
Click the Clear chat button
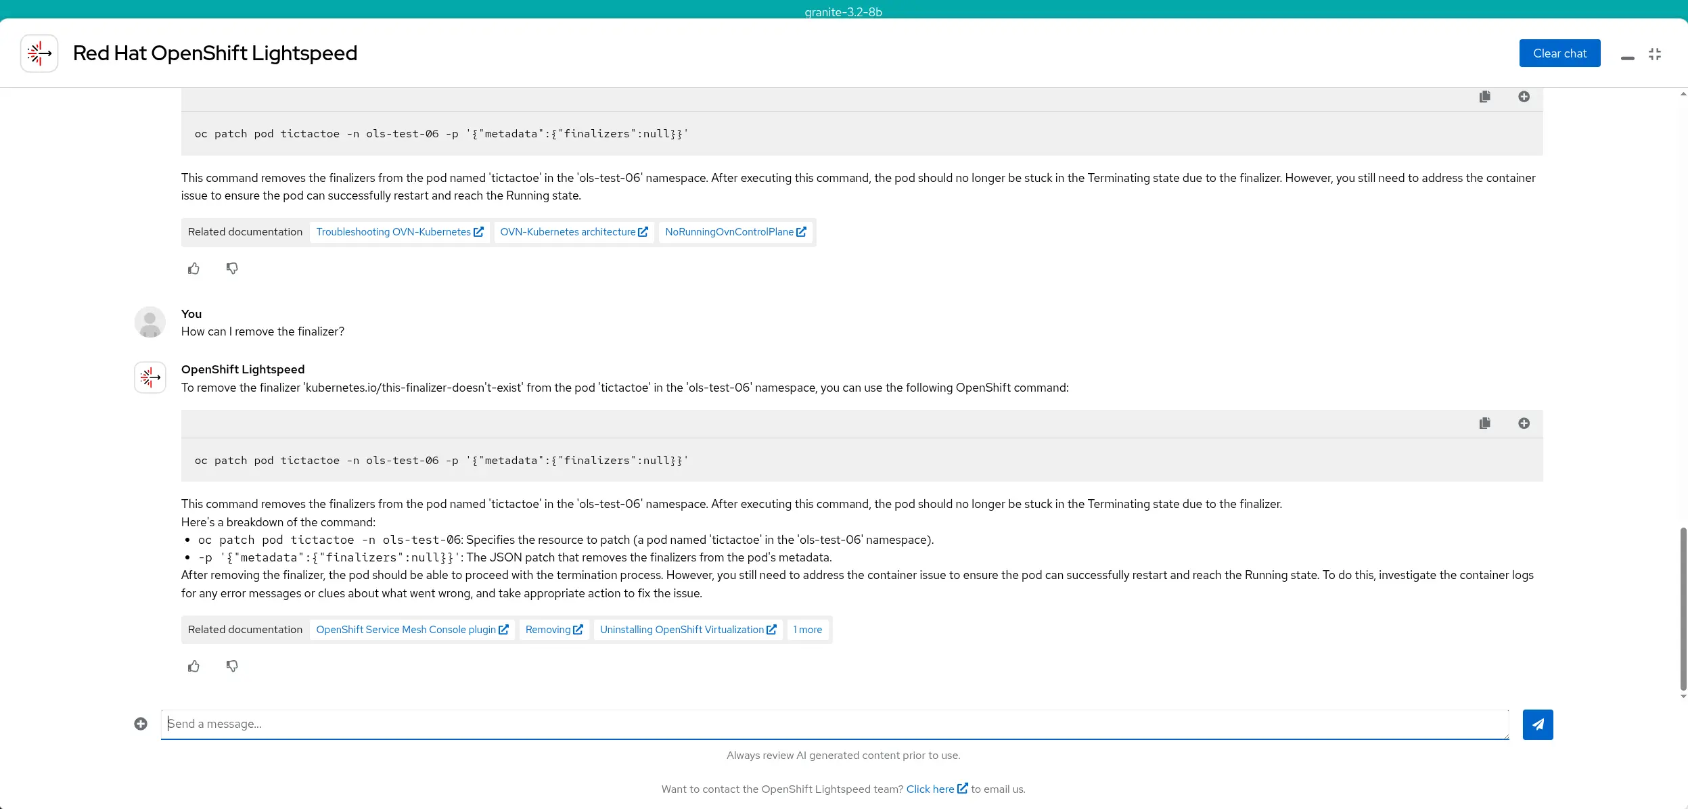click(1559, 53)
